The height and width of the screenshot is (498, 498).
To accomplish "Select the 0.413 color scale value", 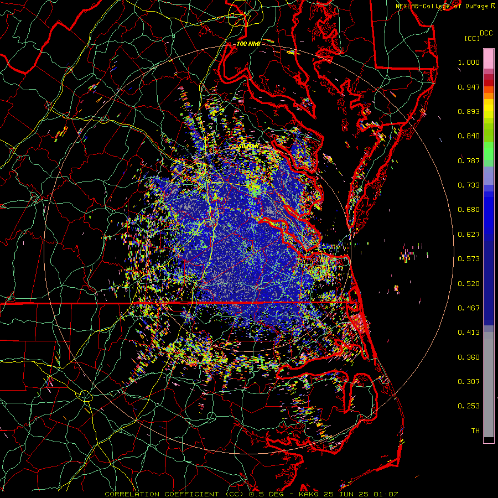I will (469, 333).
